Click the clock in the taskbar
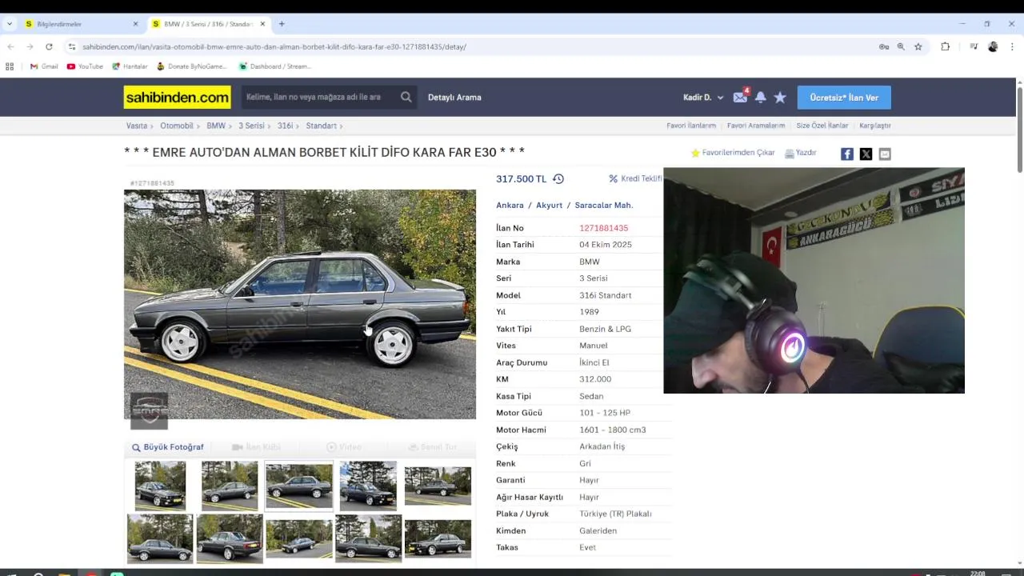The width and height of the screenshot is (1024, 576). (978, 573)
